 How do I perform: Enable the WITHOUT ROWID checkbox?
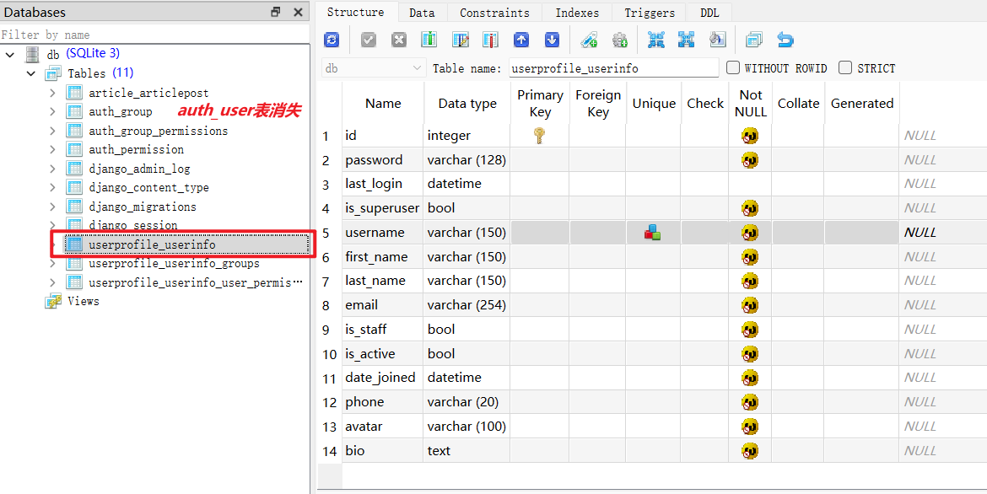click(x=733, y=67)
